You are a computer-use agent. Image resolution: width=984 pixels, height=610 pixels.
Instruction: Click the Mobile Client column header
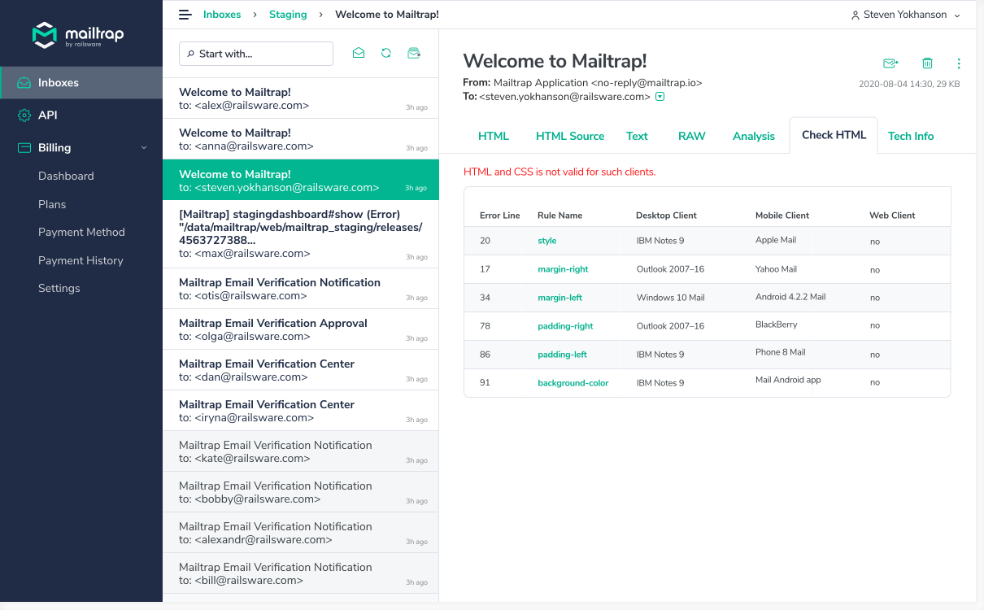782,216
